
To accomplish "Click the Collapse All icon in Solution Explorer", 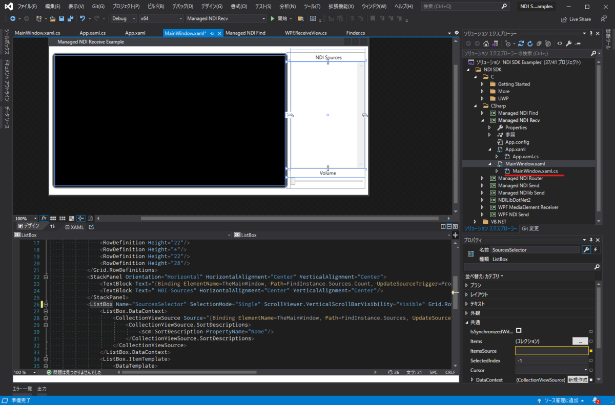I will coord(539,44).
